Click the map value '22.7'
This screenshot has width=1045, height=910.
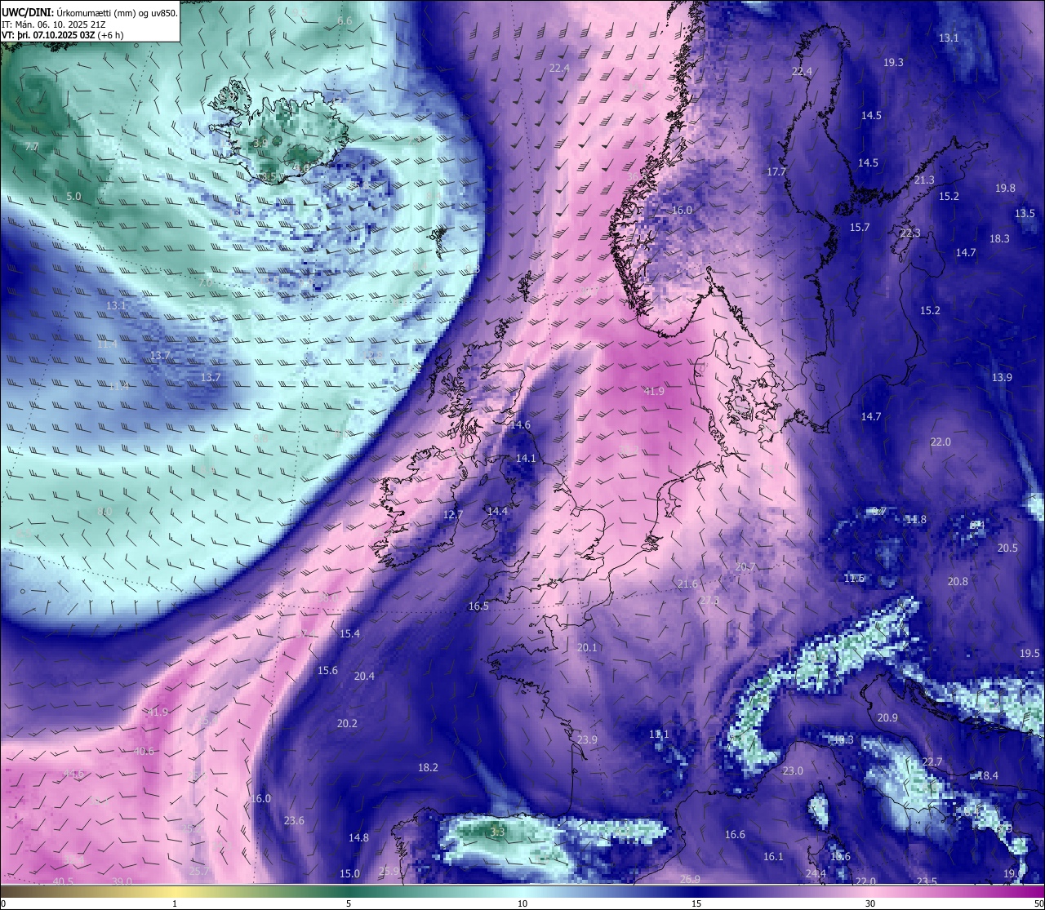click(932, 762)
